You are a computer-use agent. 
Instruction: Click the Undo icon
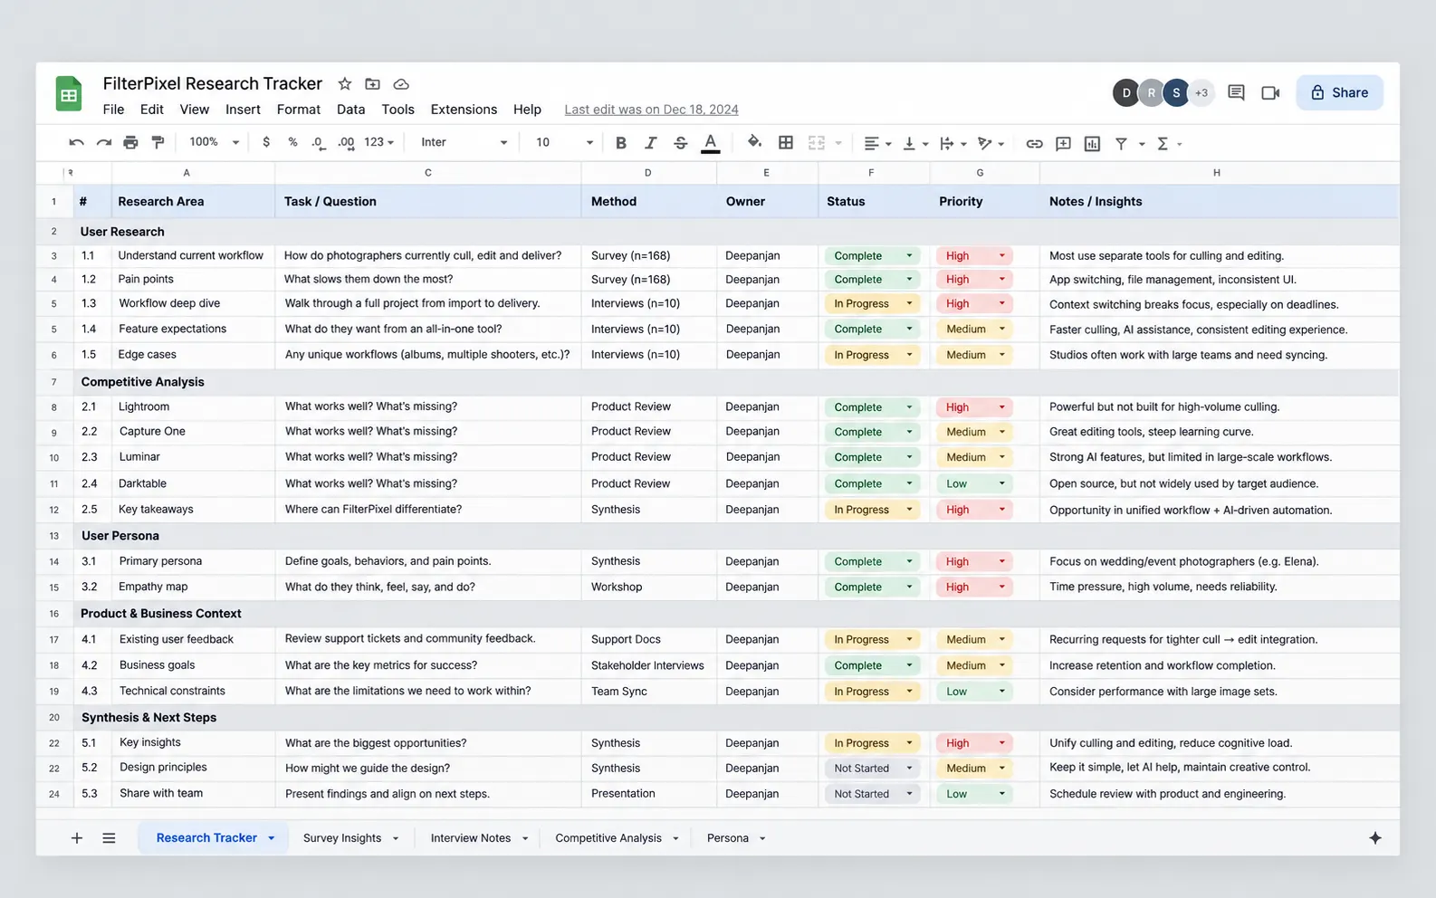click(x=76, y=142)
